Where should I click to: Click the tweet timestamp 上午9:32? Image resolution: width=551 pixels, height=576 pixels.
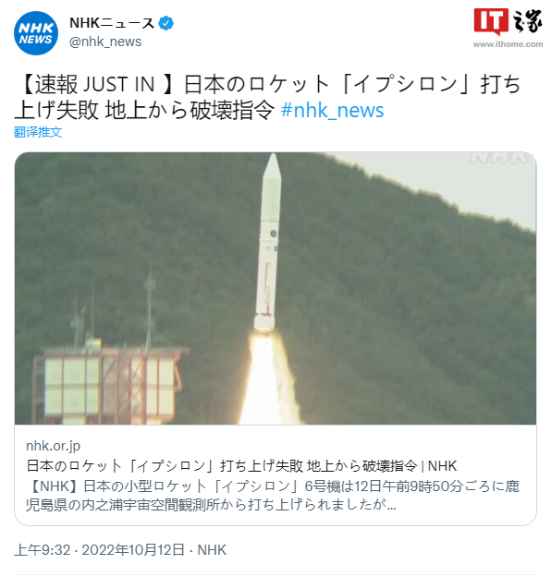(x=43, y=550)
